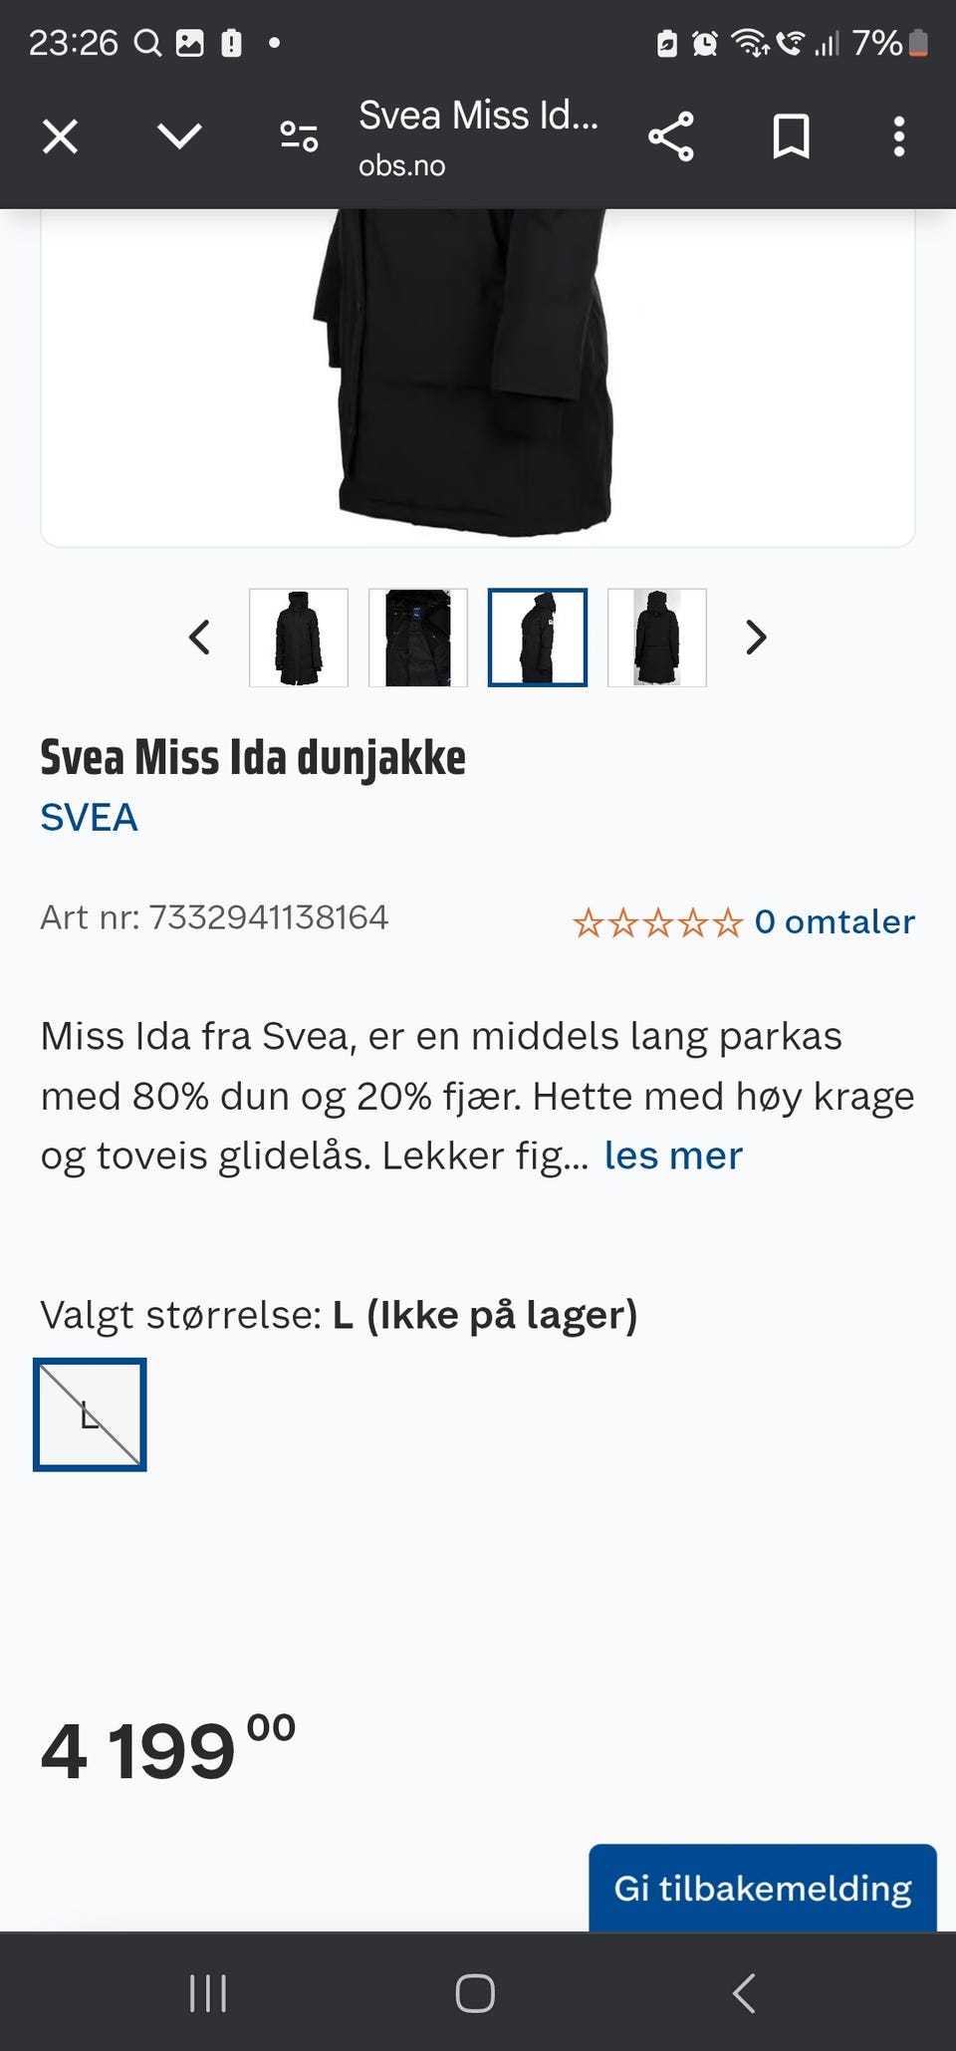Close the in-app browser tab

click(x=61, y=136)
